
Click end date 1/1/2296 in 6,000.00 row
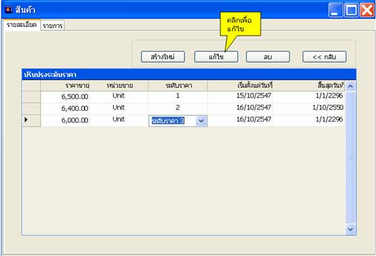(x=309, y=120)
